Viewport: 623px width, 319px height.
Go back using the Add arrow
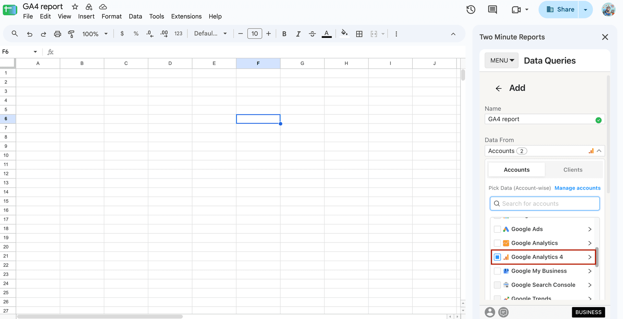click(499, 88)
